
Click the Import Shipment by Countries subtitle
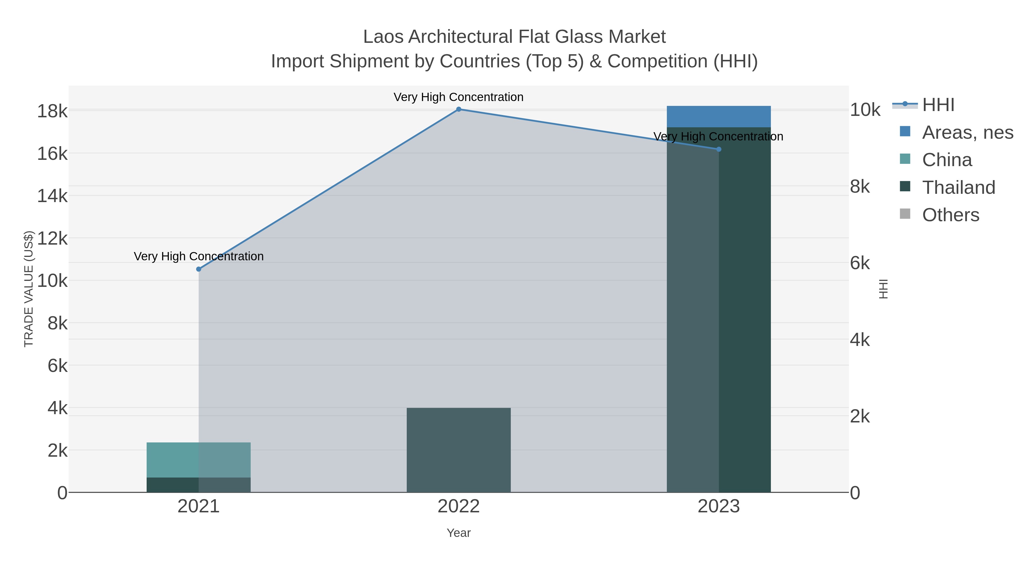[514, 61]
